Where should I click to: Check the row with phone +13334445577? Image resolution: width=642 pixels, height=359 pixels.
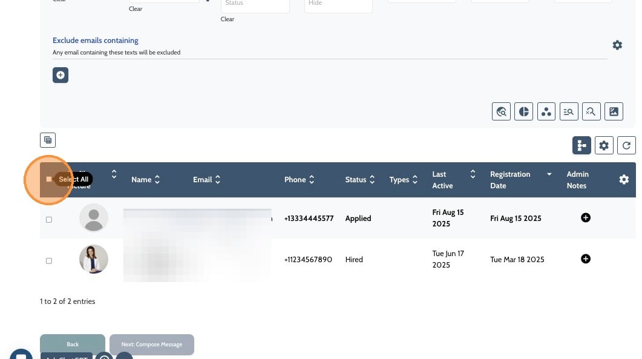click(x=49, y=220)
